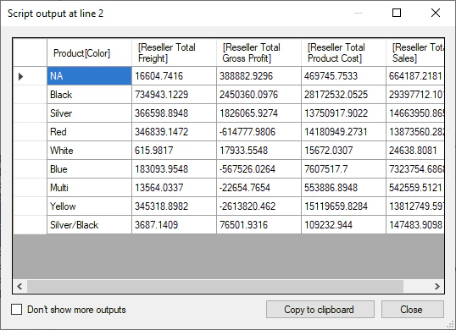Select the Silver/Black color cell
The width and height of the screenshot is (456, 330).
point(89,224)
